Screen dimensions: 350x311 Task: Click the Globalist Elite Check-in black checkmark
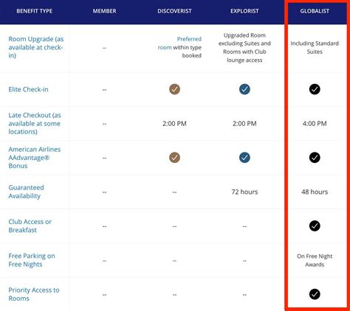click(x=315, y=89)
